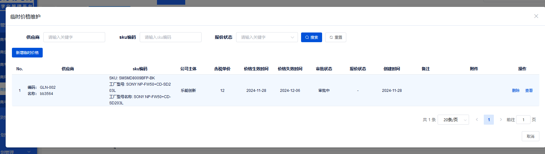Expand the 20条/页 page size dropdown
Viewport: 545px width, 154px height.
453,120
